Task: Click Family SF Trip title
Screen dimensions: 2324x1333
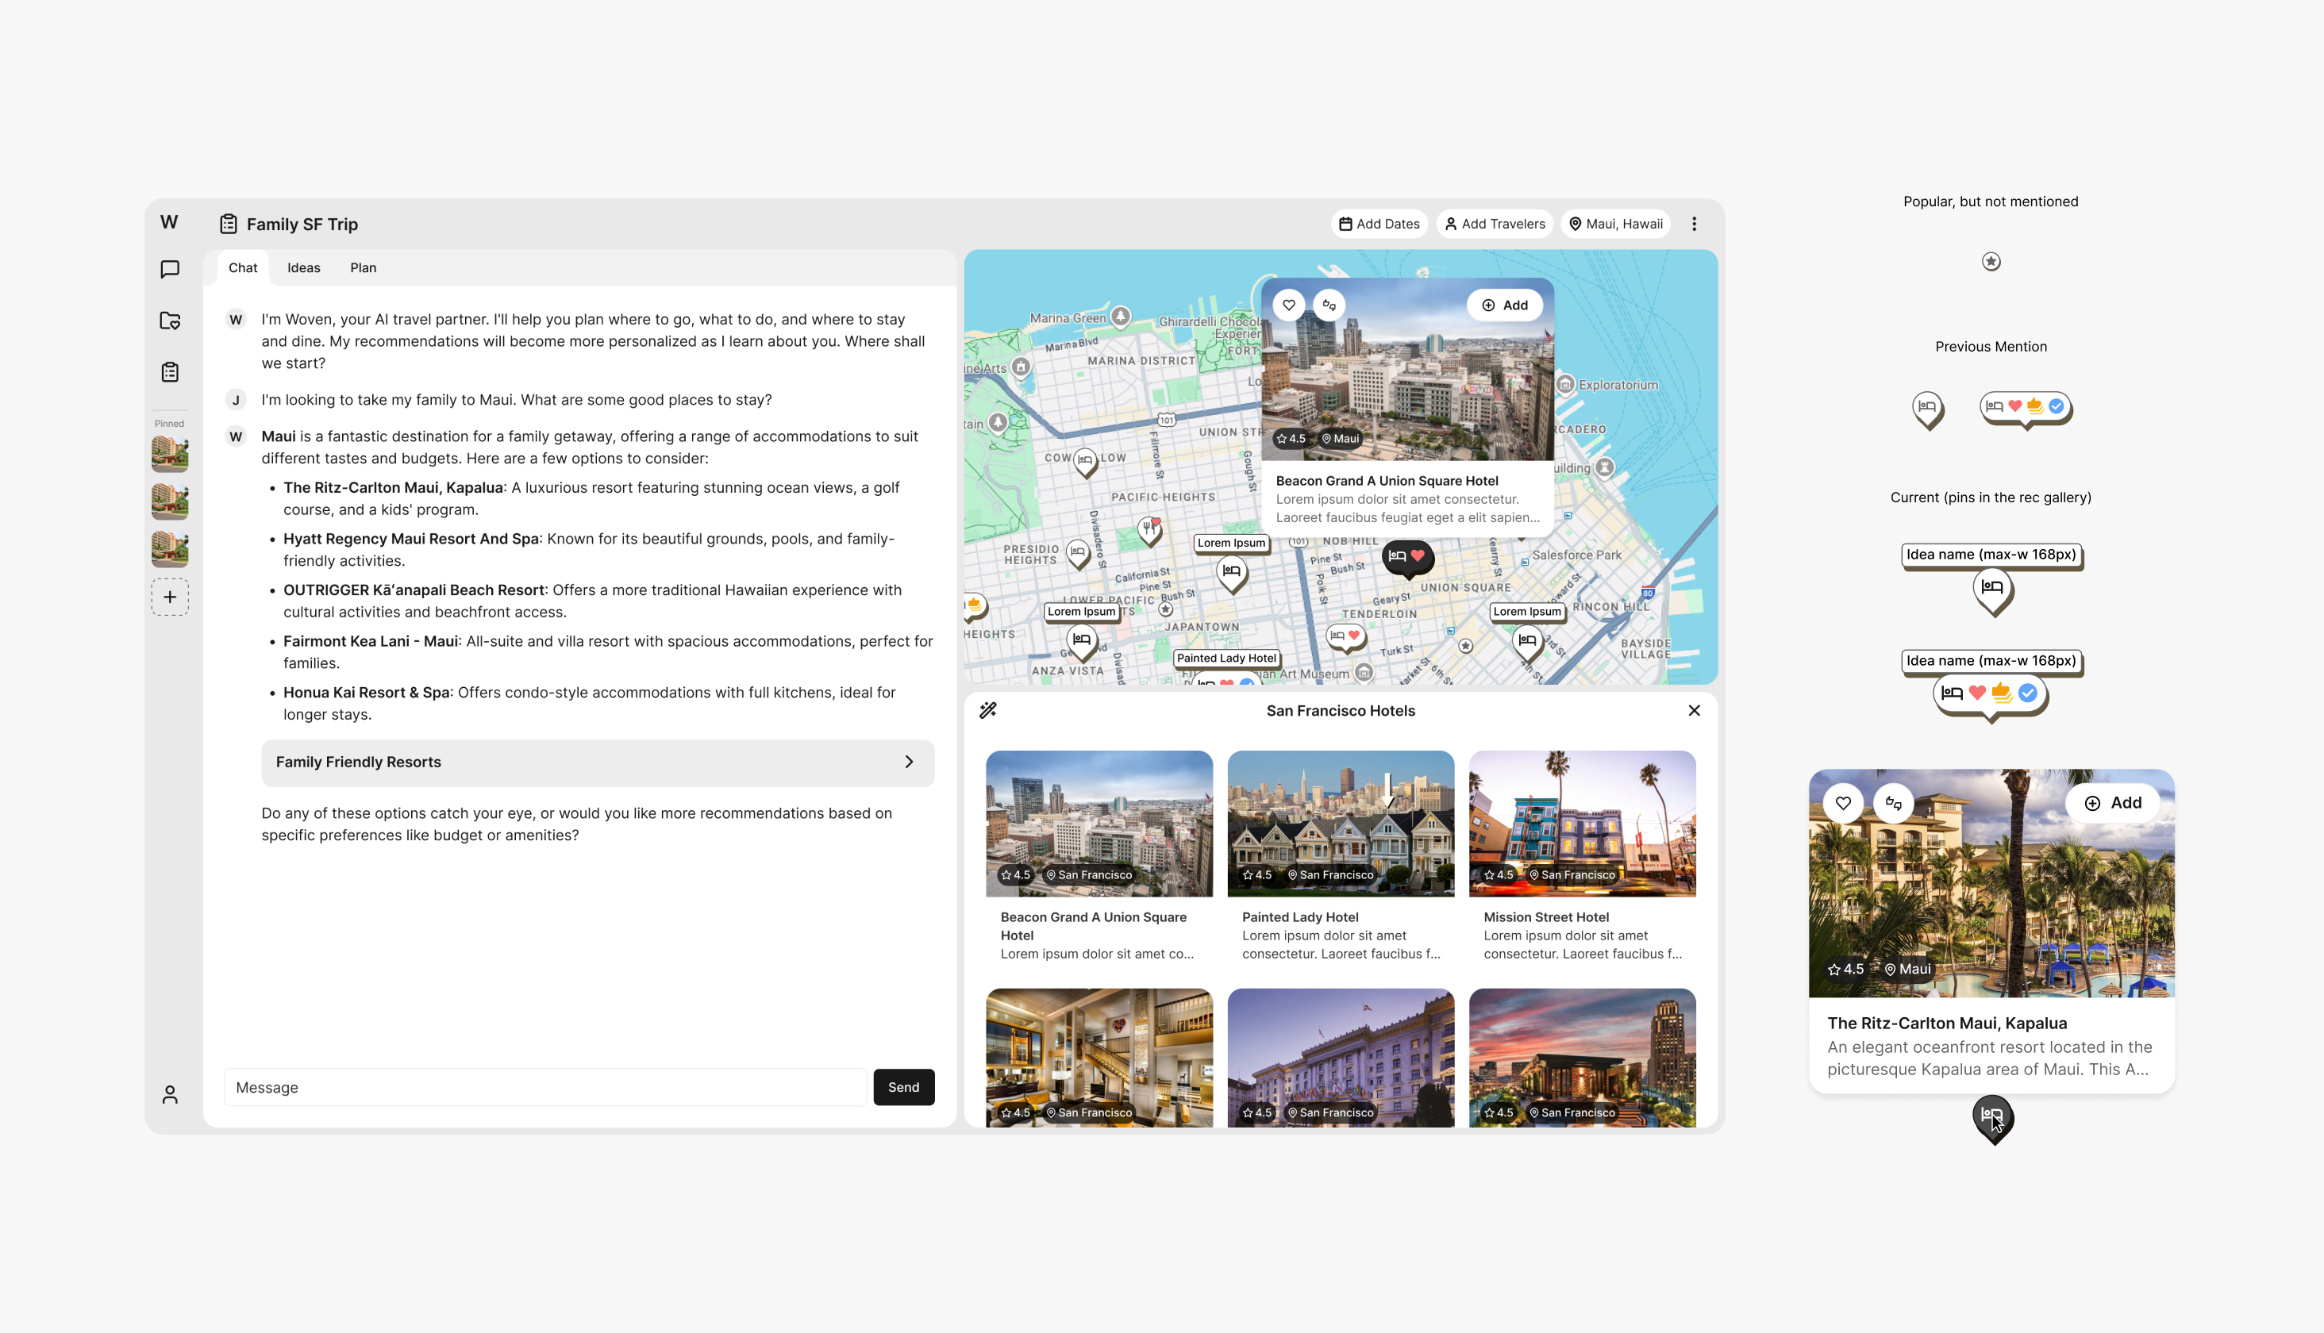Action: click(x=302, y=225)
